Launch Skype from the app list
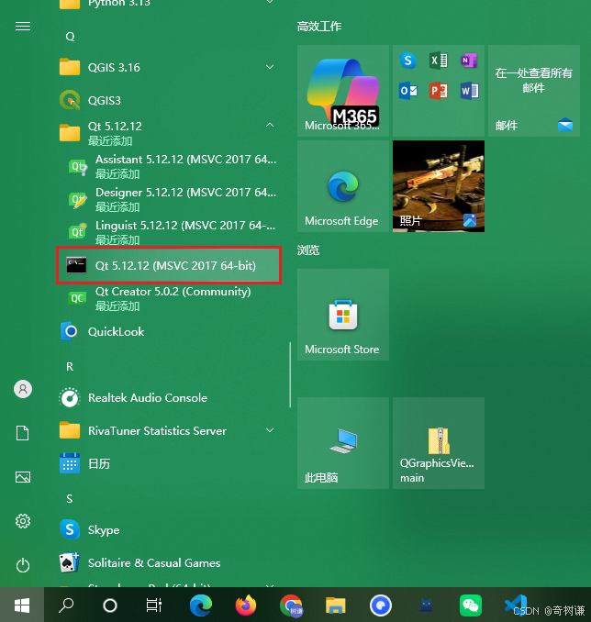 click(x=169, y=529)
